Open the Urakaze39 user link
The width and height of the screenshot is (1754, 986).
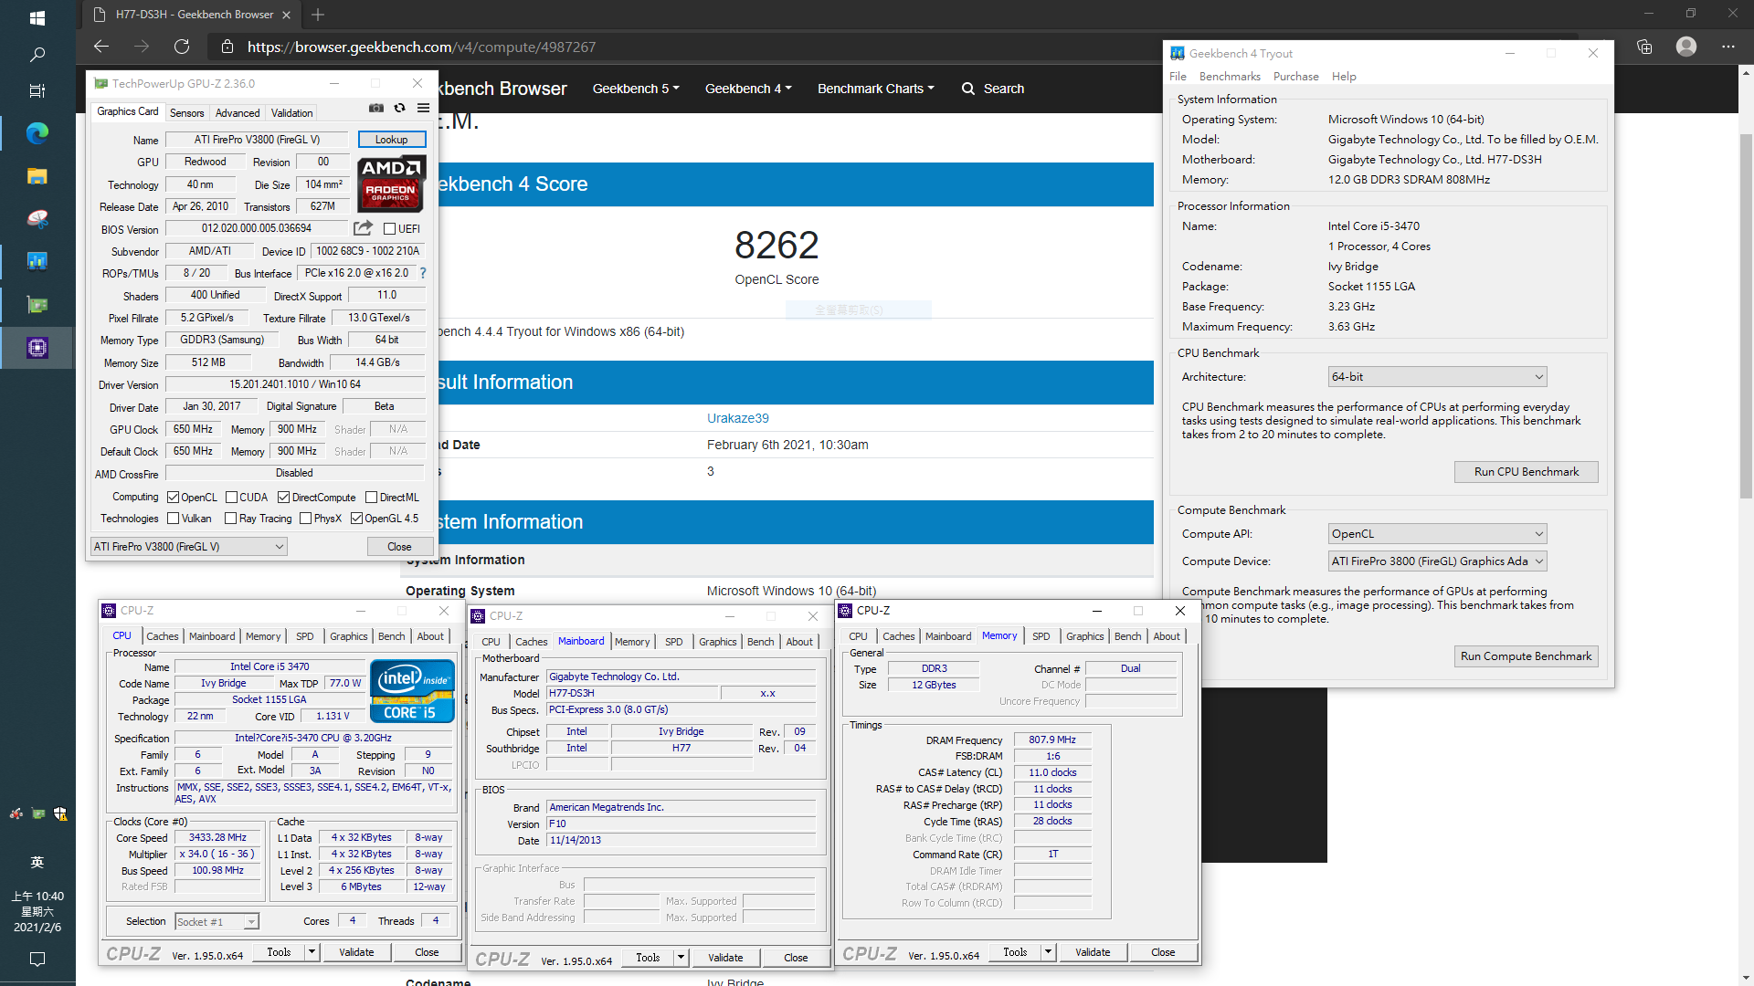click(737, 418)
